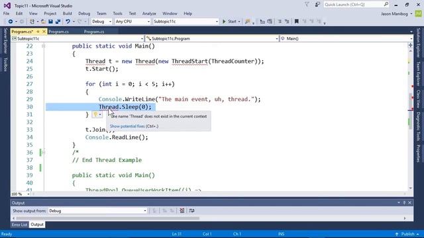424x238 pixels.
Task: Toggle a bookmark using the bookmark icon
Action: 297,21
